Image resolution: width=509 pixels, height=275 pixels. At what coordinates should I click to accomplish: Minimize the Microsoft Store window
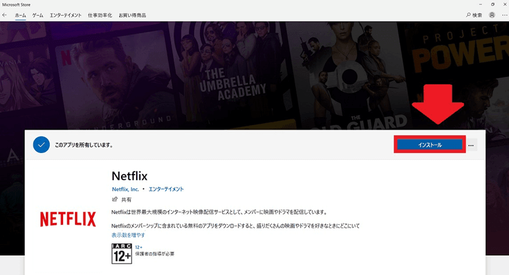[480, 4]
